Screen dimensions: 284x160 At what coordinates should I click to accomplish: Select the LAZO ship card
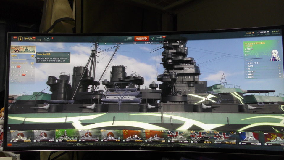point(155,136)
